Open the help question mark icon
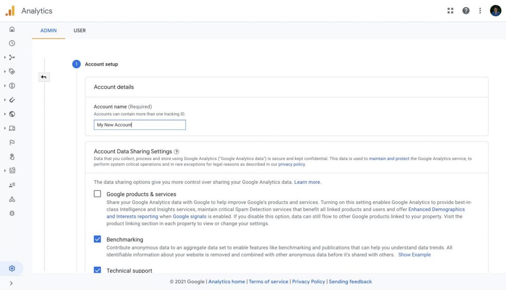 click(465, 11)
